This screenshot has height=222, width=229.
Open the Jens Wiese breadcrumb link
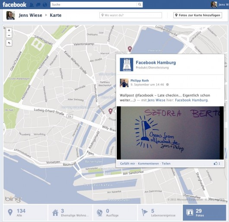[x=30, y=15]
